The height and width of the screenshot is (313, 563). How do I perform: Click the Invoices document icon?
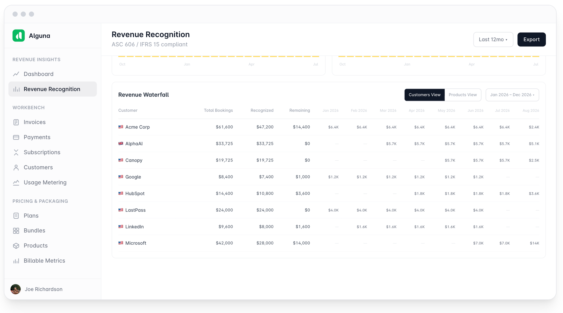[x=16, y=122]
